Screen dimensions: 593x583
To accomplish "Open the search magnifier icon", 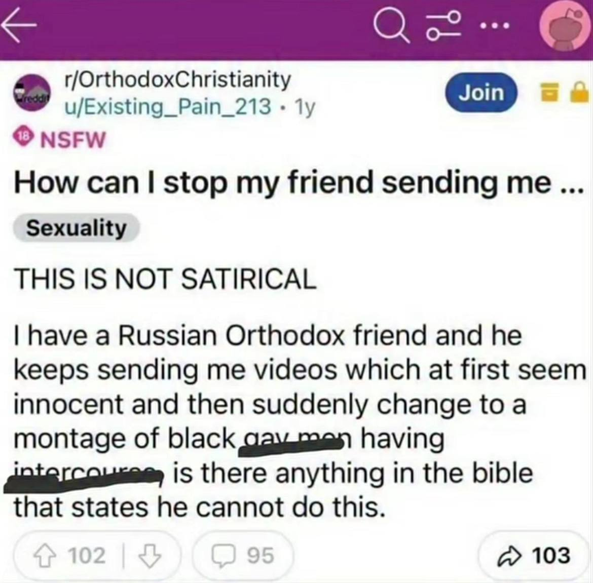I will (x=391, y=26).
